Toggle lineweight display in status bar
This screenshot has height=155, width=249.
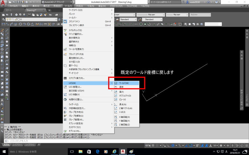point(198,146)
